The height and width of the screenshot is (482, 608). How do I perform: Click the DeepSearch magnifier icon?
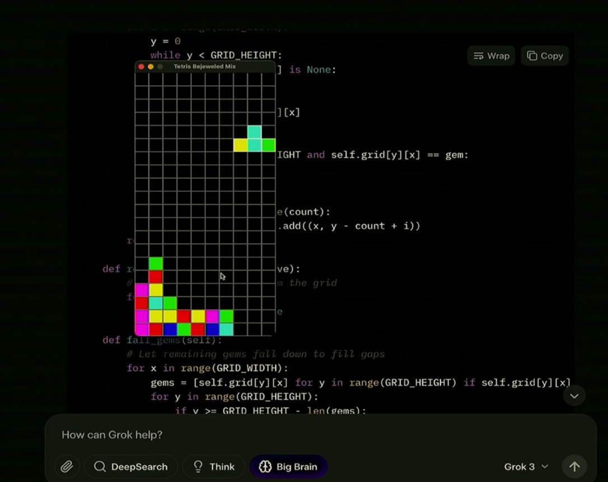pyautogui.click(x=100, y=466)
